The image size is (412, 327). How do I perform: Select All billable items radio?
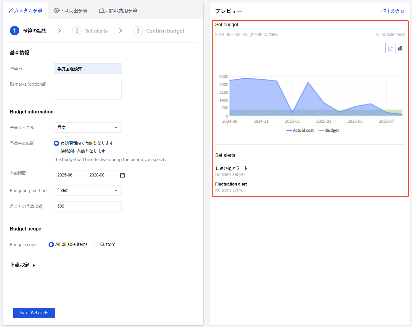click(51, 245)
